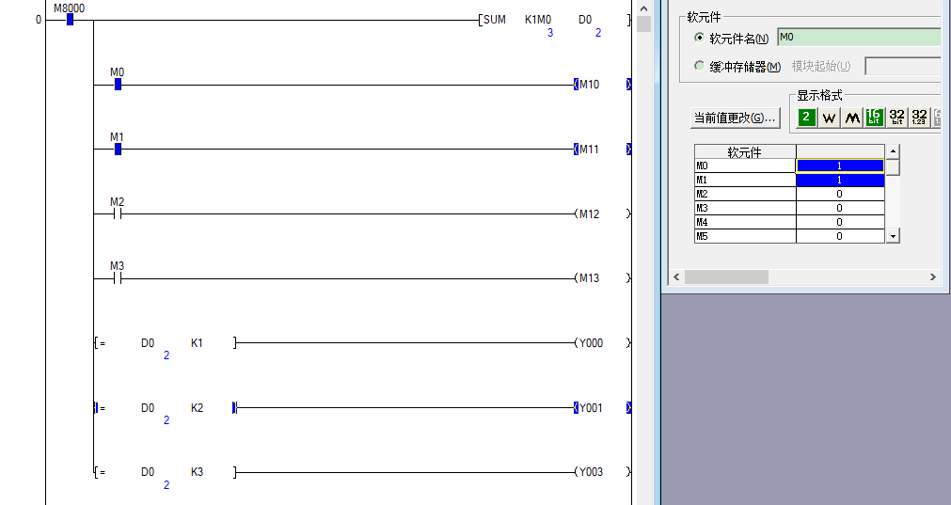951x505 pixels.
Task: Select the 缓冲存储器 radio button
Action: (x=699, y=66)
